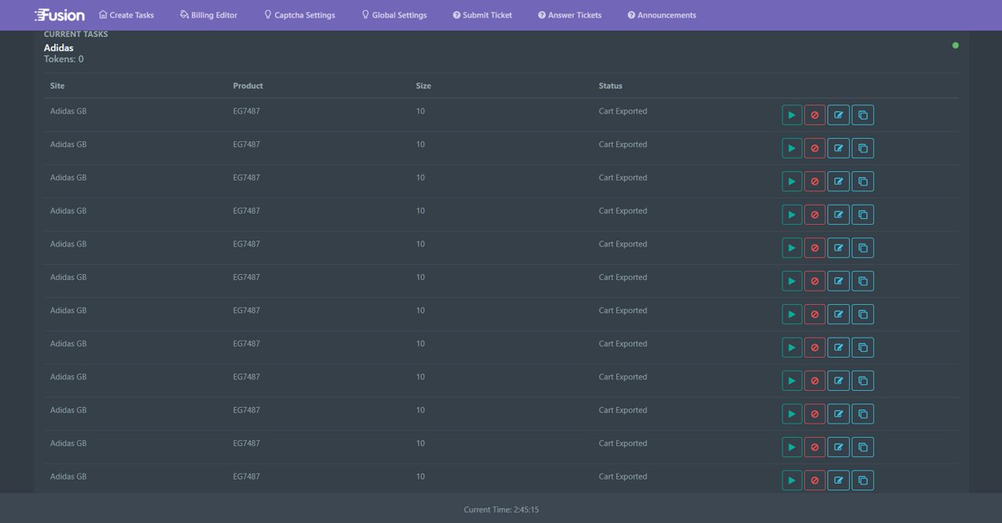Stop the tenth task row
This screenshot has height=523, width=1002.
point(815,414)
